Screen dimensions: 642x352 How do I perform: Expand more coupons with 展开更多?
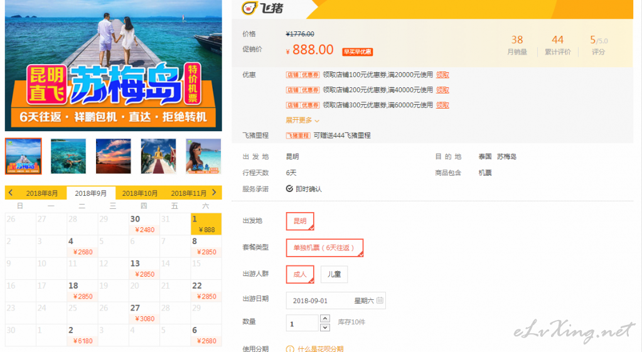(302, 120)
